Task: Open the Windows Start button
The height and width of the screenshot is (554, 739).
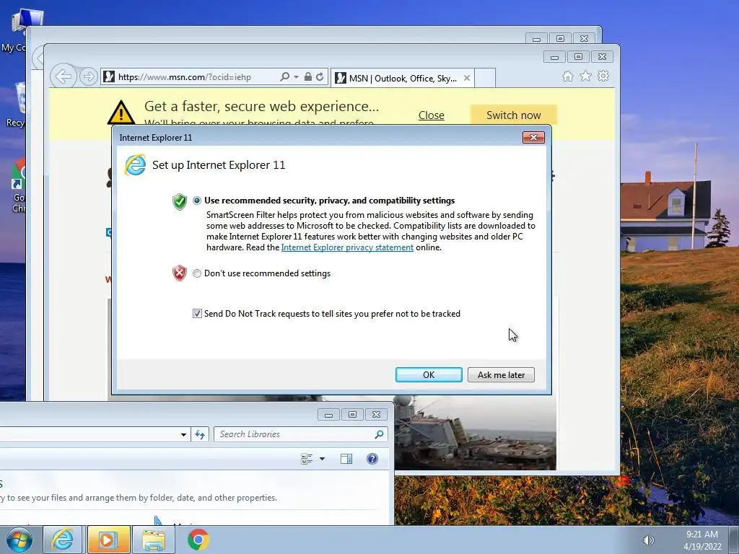Action: tap(19, 540)
